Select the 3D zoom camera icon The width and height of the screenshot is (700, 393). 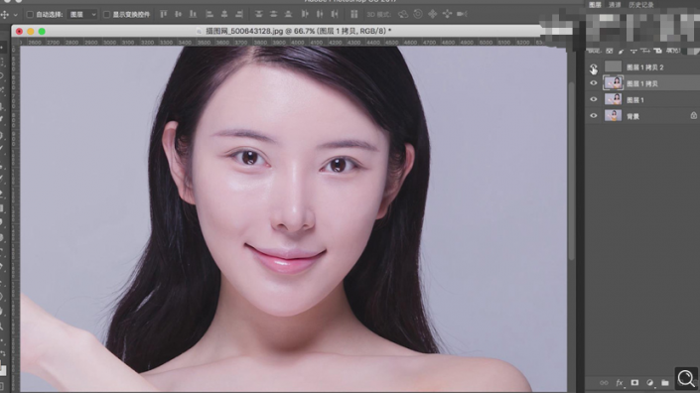click(x=462, y=14)
